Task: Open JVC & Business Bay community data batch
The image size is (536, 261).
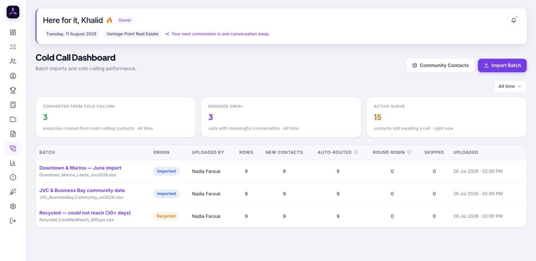Action: pos(82,190)
